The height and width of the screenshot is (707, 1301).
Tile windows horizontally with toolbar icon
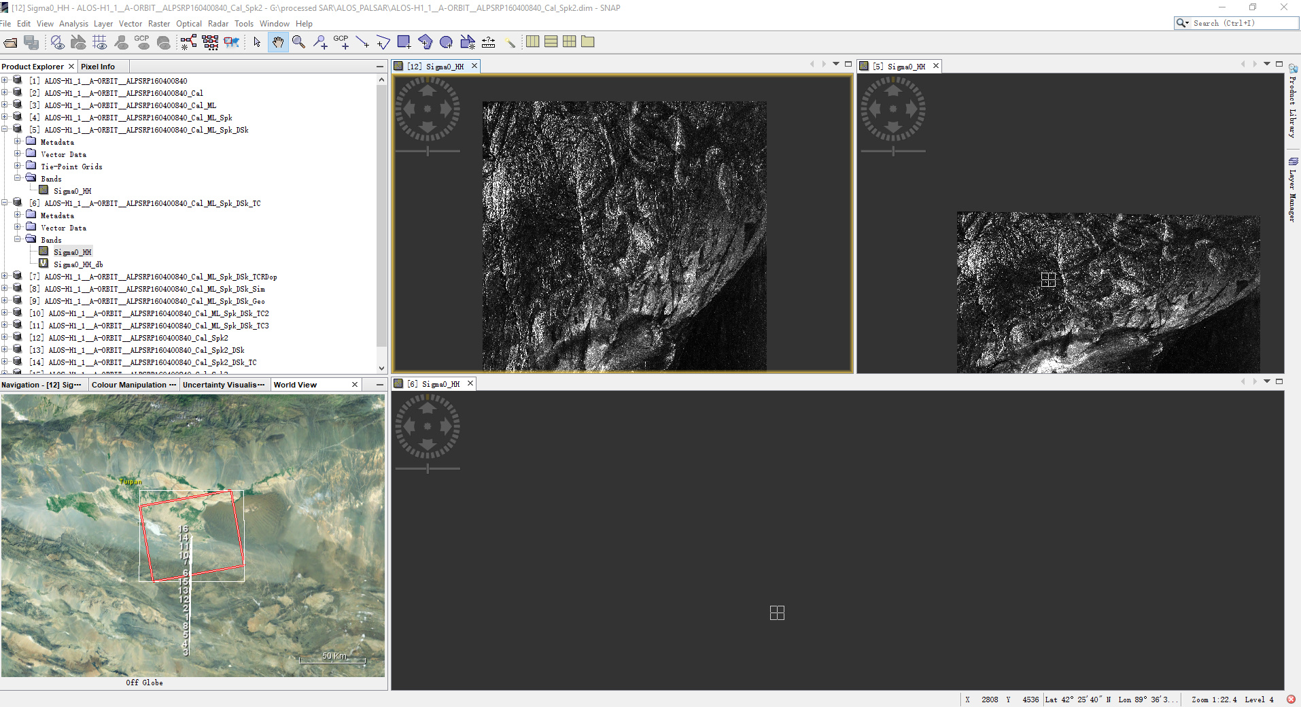[551, 41]
